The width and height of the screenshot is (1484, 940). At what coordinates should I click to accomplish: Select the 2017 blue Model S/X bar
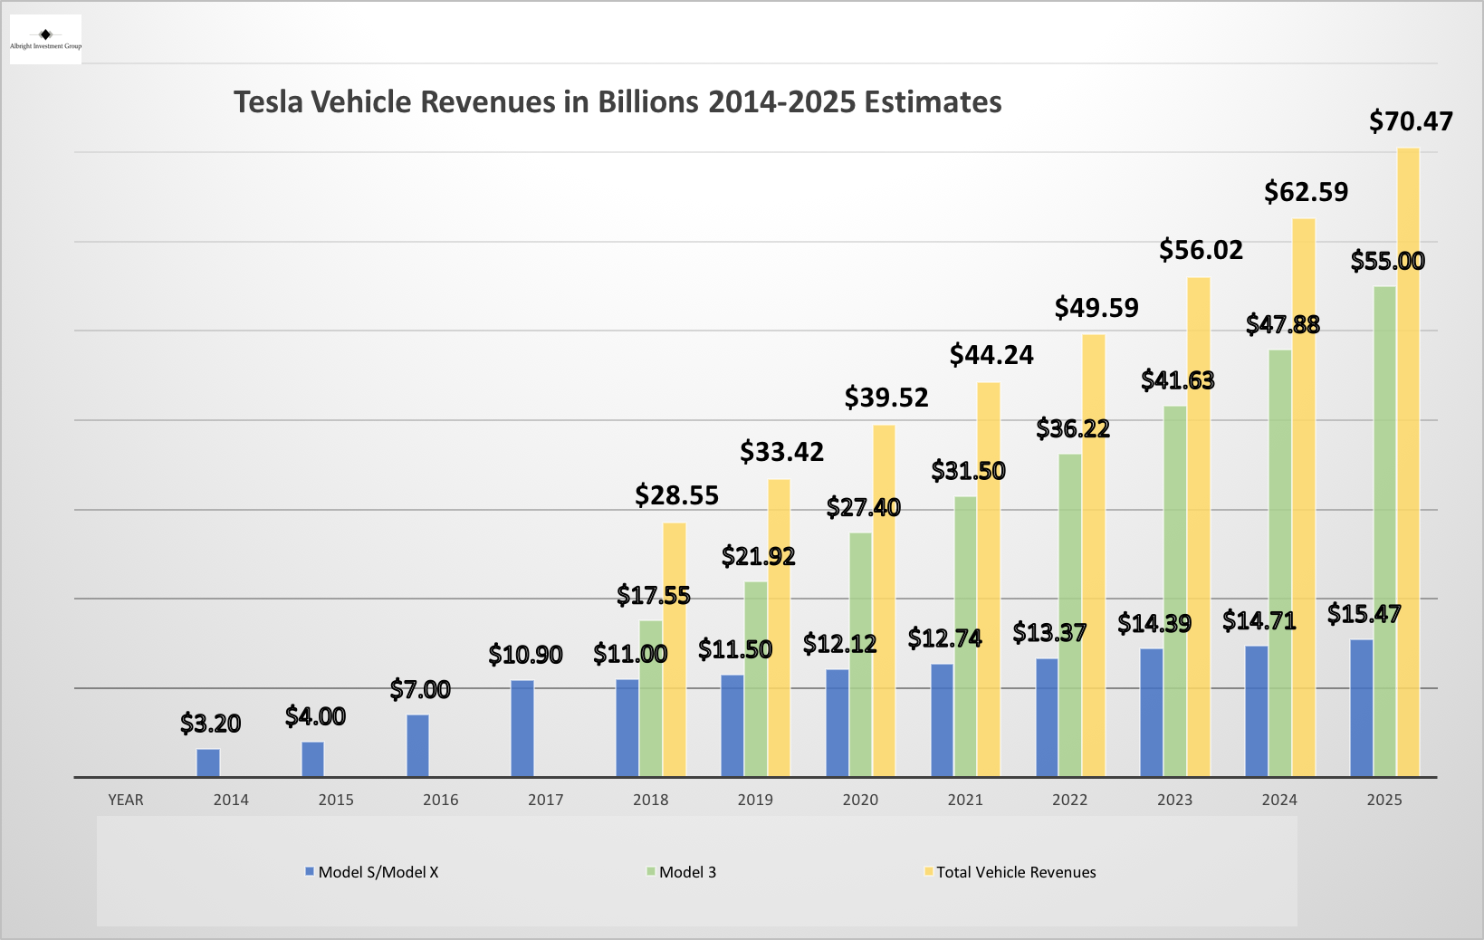[522, 729]
